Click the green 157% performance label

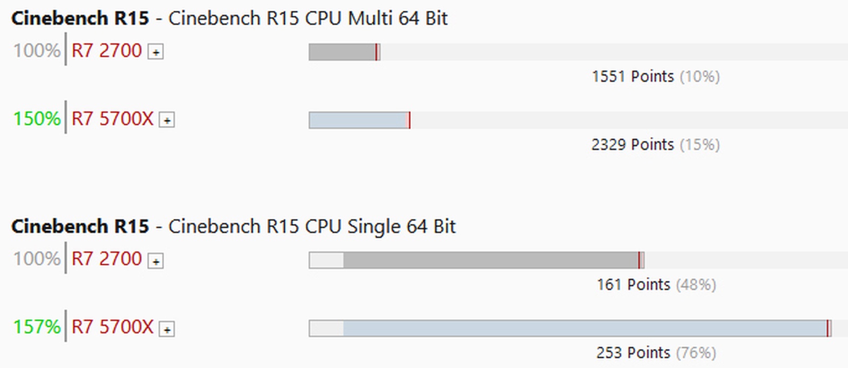click(37, 327)
